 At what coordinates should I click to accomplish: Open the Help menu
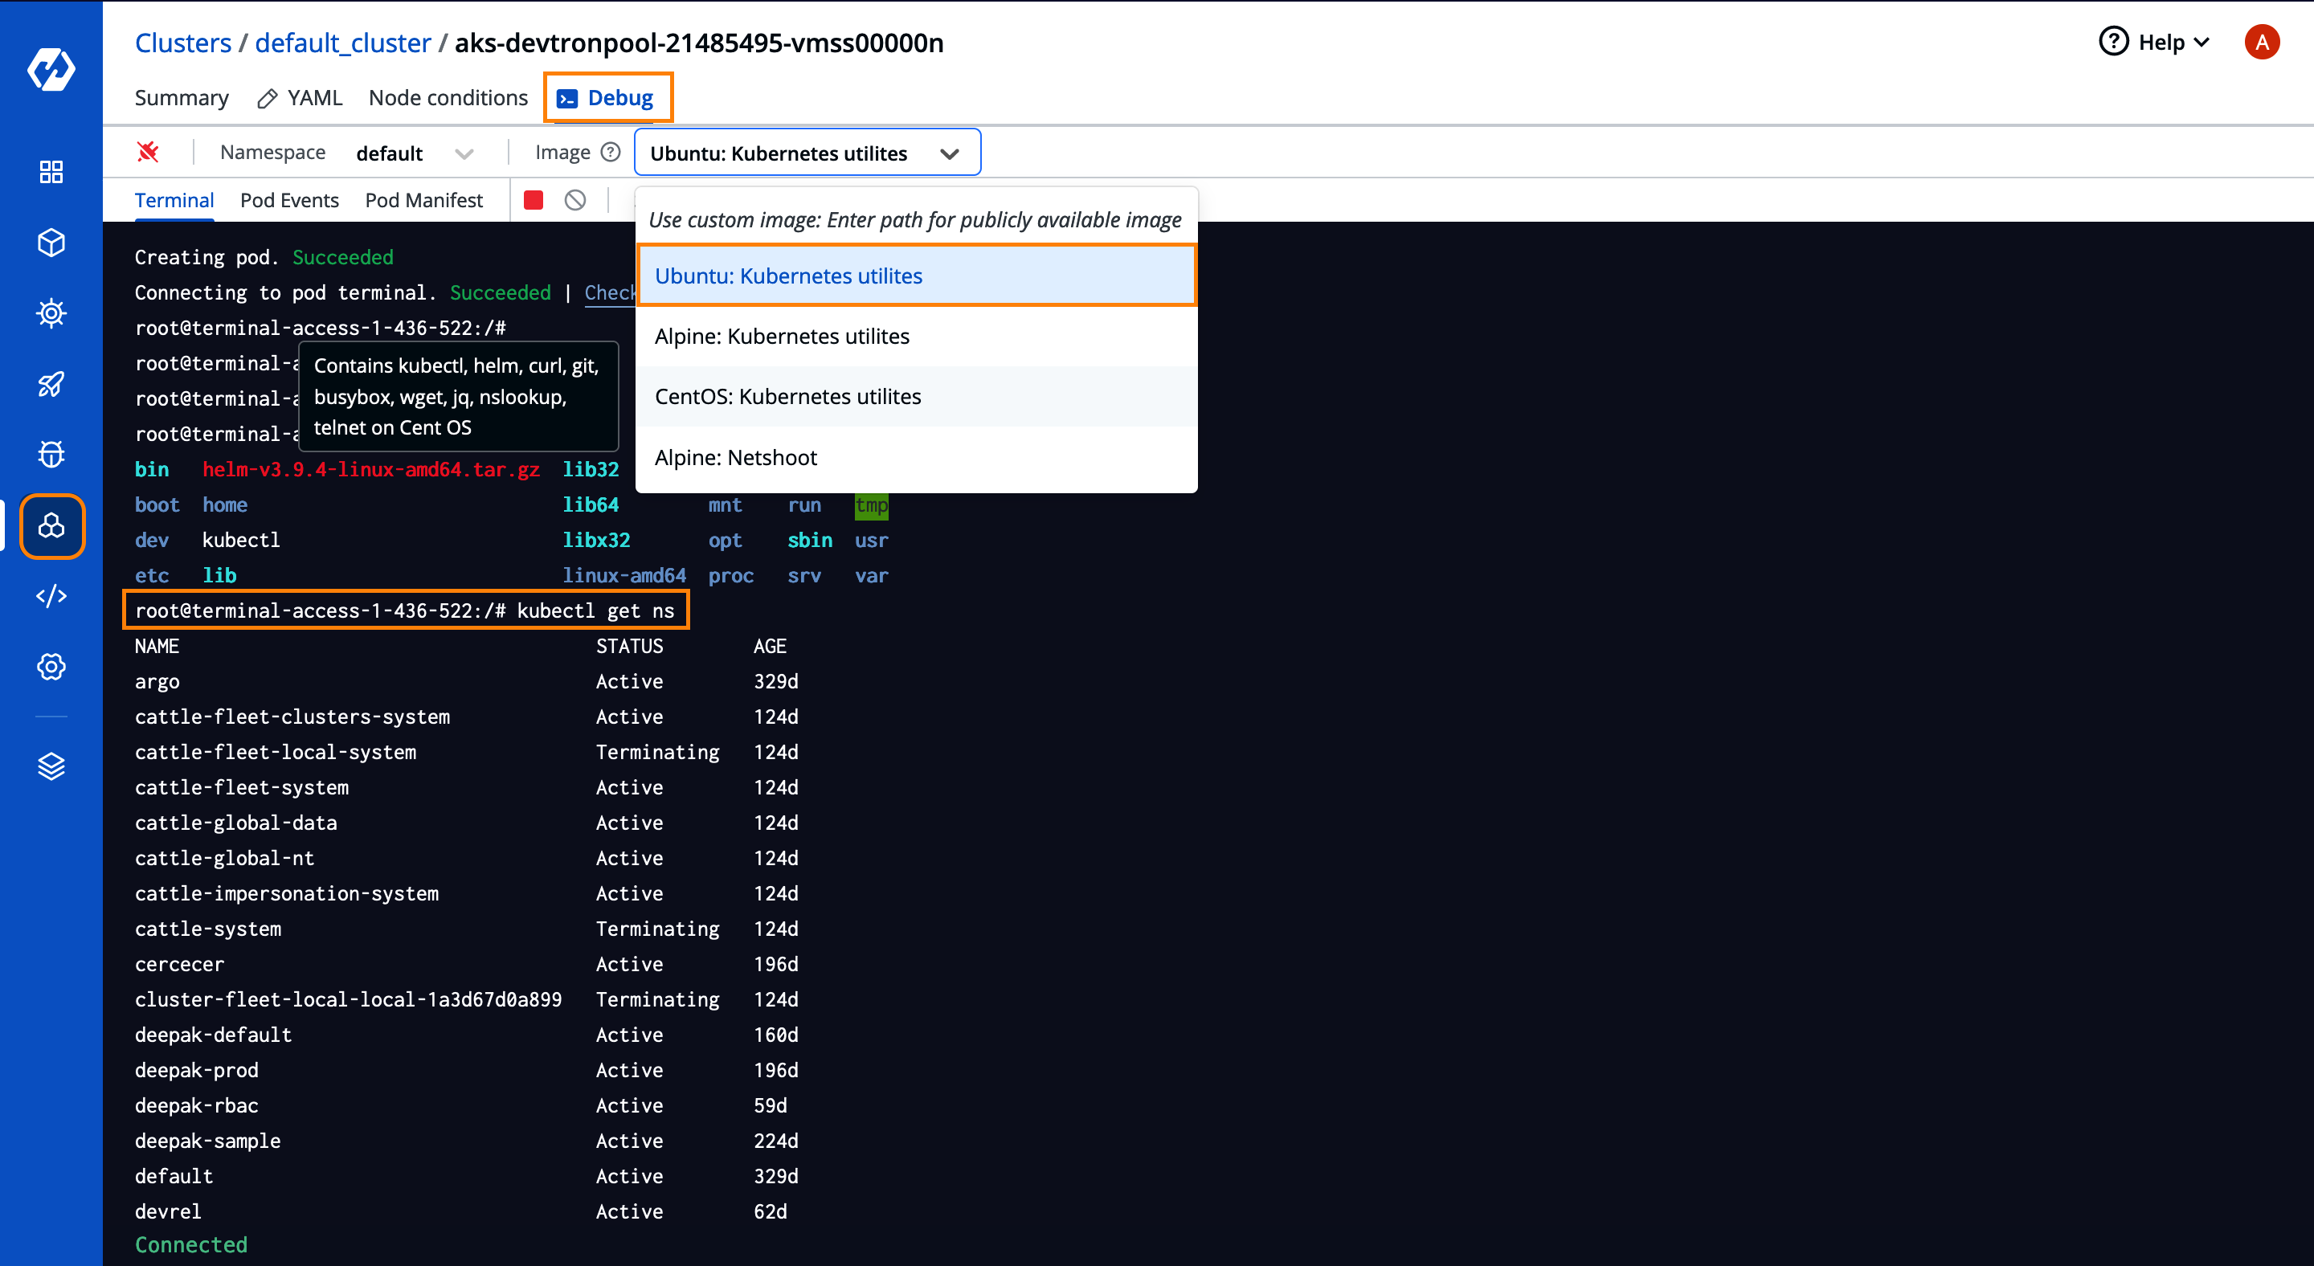click(x=2153, y=43)
